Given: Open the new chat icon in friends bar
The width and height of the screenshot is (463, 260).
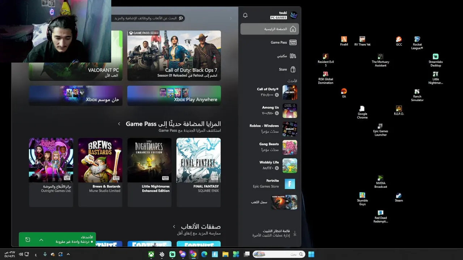Looking at the screenshot, I should pyautogui.click(x=28, y=240).
